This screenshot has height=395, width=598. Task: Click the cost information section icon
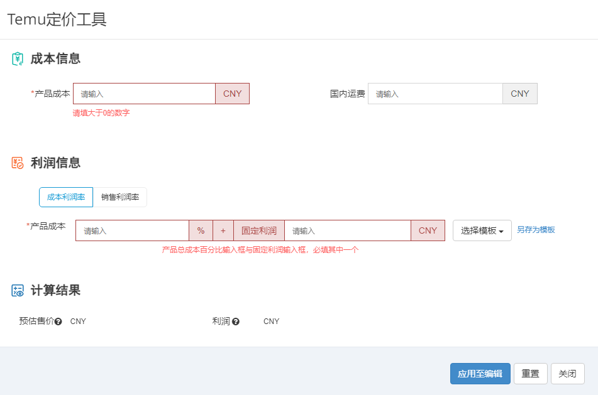pos(18,58)
